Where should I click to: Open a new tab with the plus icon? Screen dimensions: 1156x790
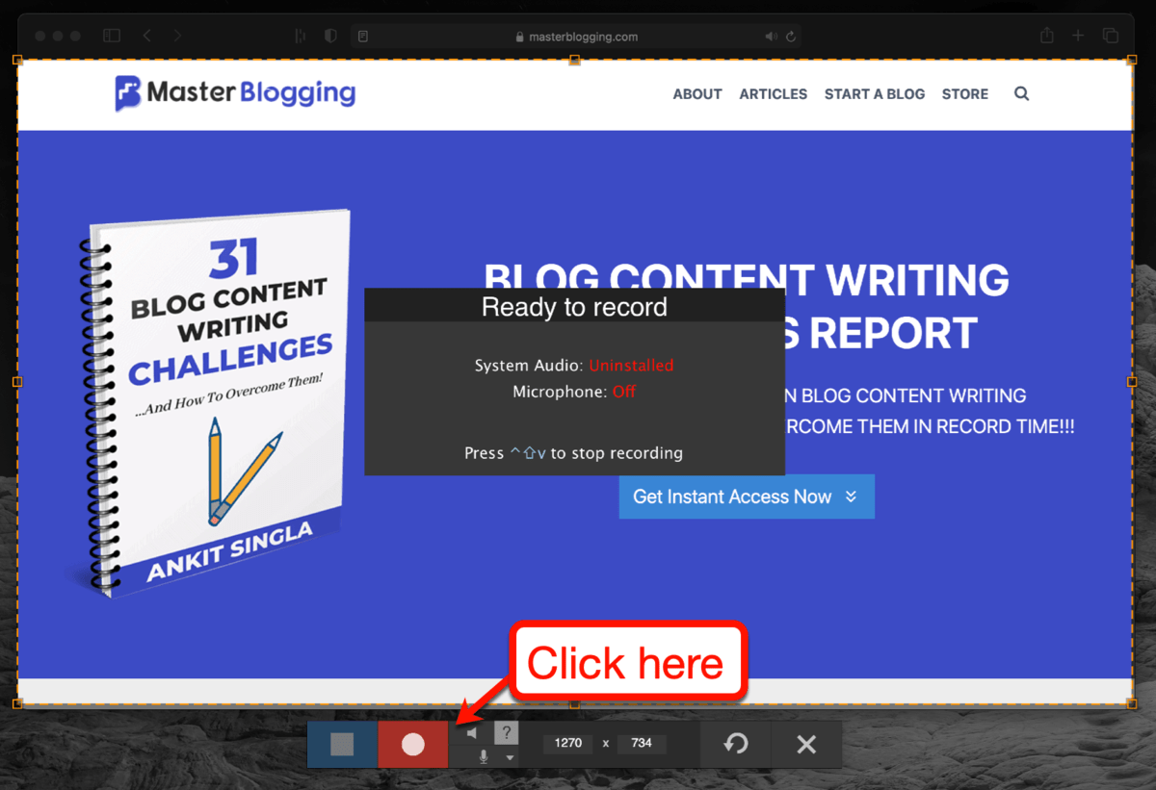[x=1078, y=35]
